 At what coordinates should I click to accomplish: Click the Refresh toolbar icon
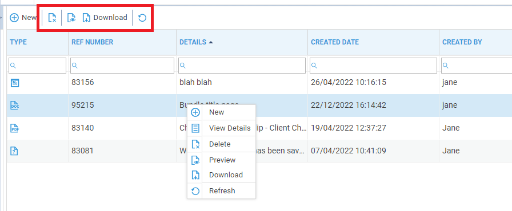[142, 18]
